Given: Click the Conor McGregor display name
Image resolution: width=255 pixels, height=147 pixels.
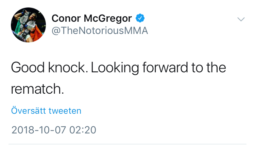Looking at the screenshot, I should (91, 18).
